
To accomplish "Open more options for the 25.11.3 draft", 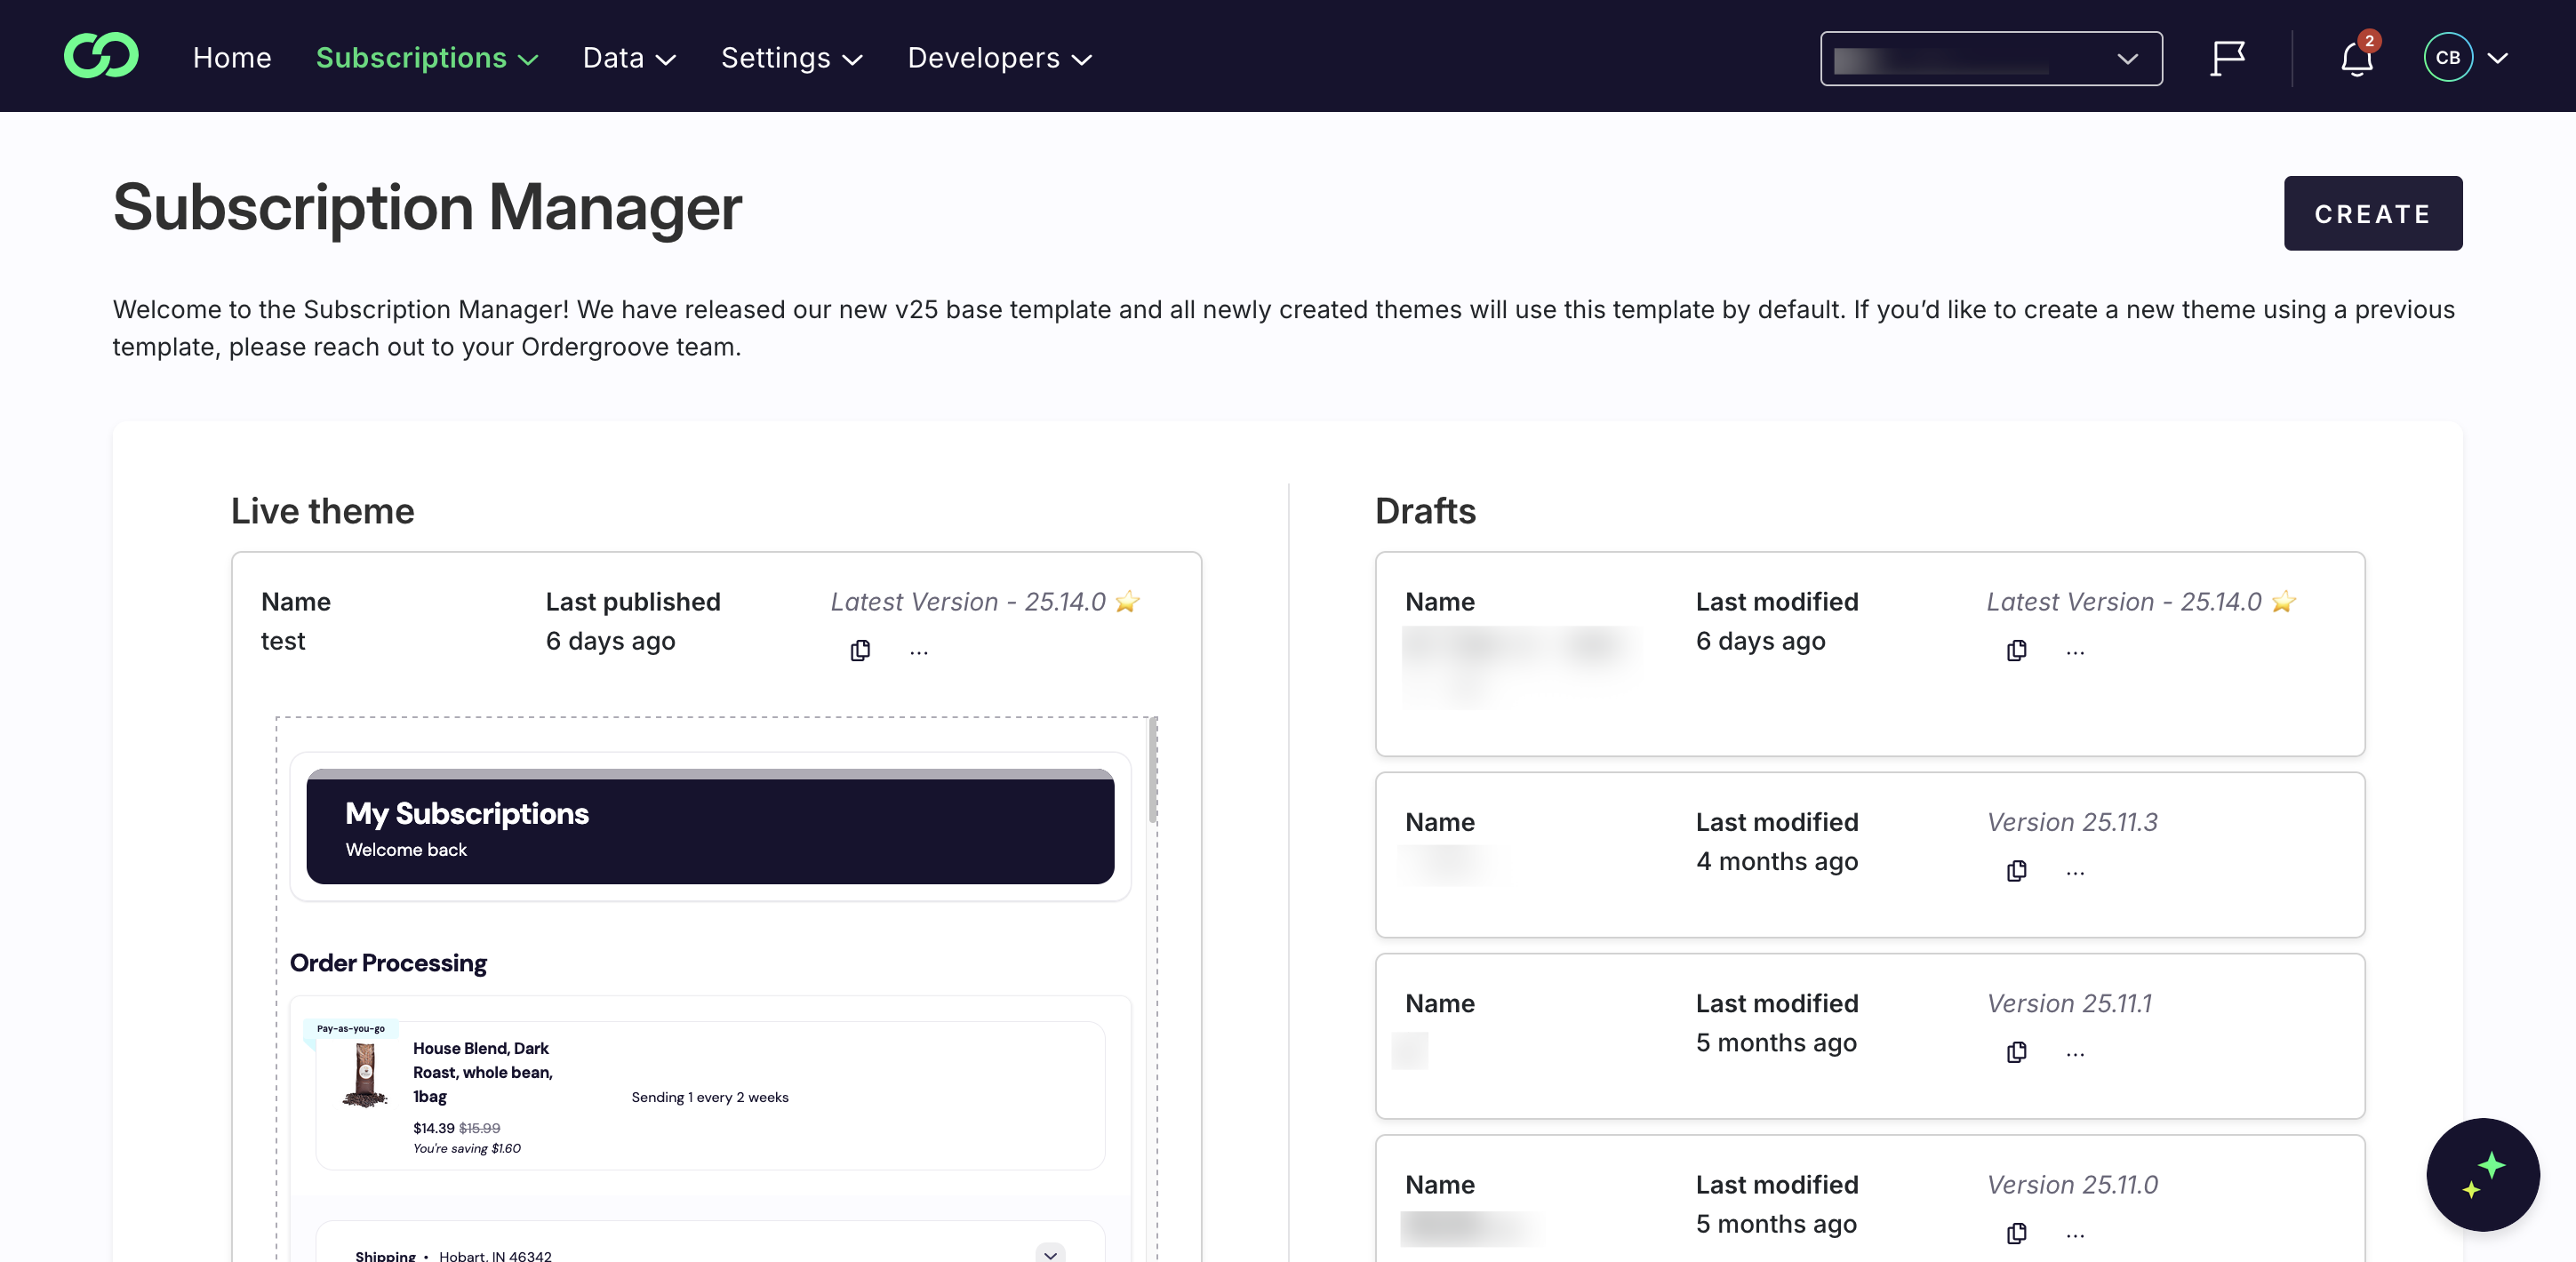I will [x=2075, y=871].
